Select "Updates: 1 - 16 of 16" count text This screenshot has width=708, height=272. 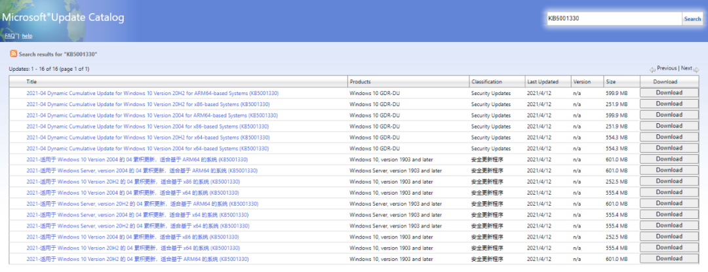click(x=34, y=69)
